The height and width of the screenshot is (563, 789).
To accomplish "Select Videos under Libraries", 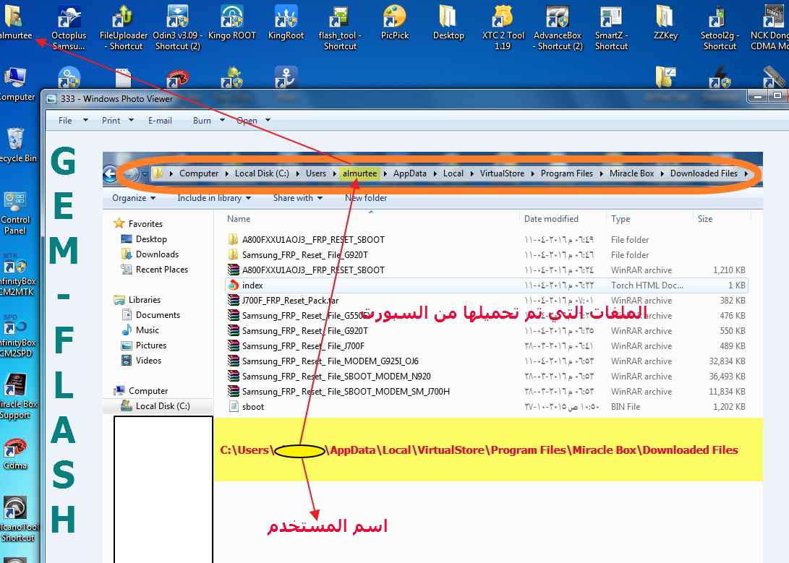I will coord(142,361).
